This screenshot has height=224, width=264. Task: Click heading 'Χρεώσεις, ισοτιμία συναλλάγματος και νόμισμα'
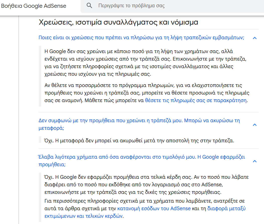click(118, 22)
